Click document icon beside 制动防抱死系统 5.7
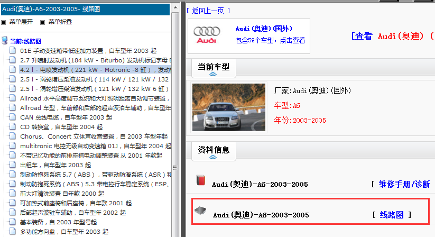The width and height of the screenshot is (435, 237). click(13, 174)
